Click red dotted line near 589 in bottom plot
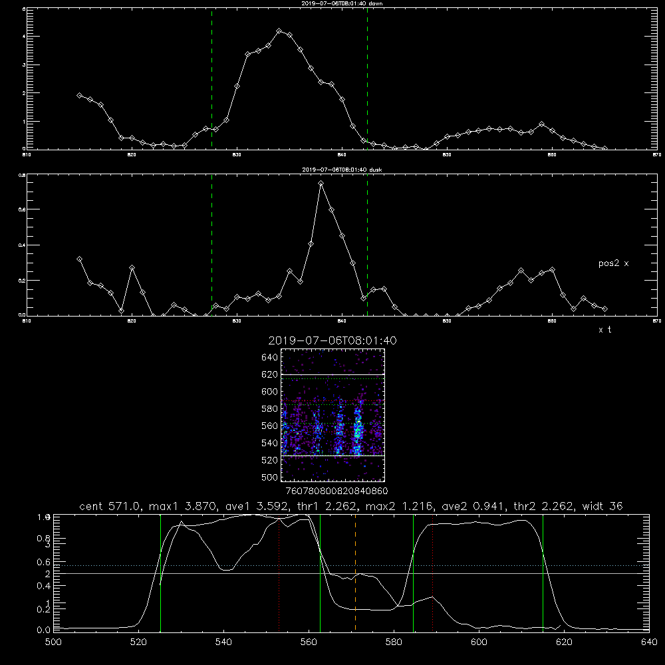Image resolution: width=665 pixels, height=665 pixels. [x=433, y=573]
